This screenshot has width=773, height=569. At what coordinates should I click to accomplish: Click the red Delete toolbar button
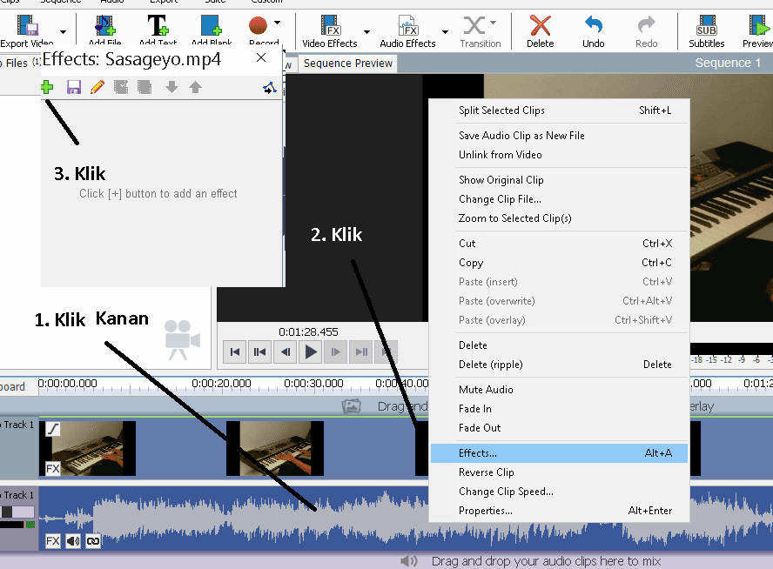541,31
